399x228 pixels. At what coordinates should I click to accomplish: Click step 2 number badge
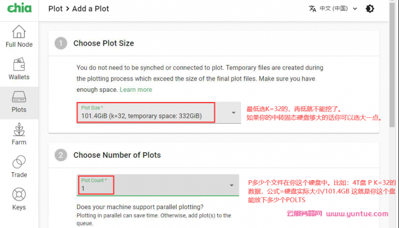[x=62, y=154]
